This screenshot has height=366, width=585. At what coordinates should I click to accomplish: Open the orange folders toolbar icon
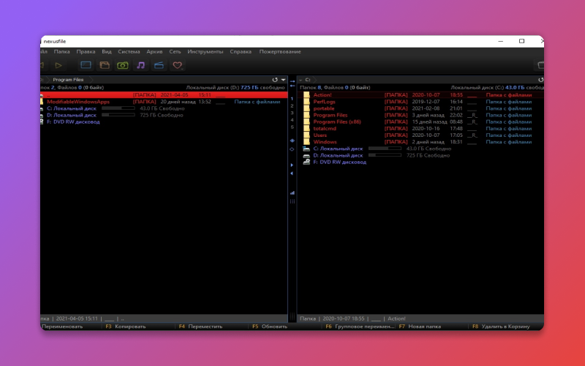[x=105, y=65]
